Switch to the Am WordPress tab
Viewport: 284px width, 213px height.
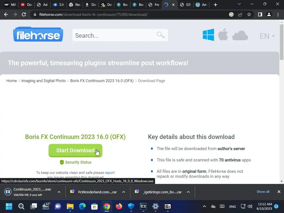tap(201, 5)
